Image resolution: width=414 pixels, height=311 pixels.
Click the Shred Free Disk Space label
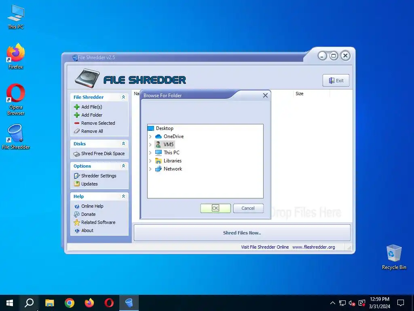click(x=103, y=153)
